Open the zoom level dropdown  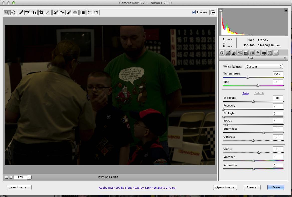(x=29, y=177)
